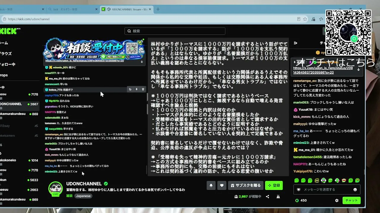This screenshot has height=213, width=380.
Task: Insert the angry yellow face emote
Action: pyautogui.click(x=317, y=180)
